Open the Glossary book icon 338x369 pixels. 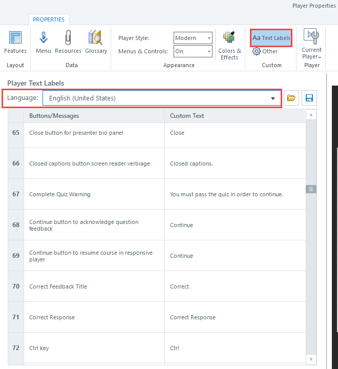[x=96, y=42]
